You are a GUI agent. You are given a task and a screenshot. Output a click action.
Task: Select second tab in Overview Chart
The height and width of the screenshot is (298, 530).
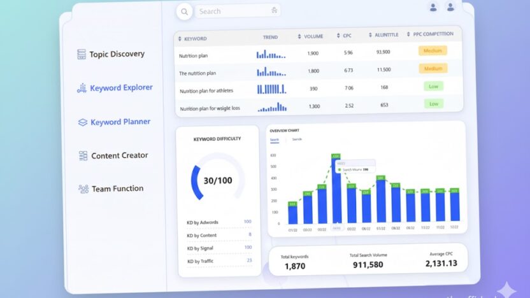(x=297, y=139)
